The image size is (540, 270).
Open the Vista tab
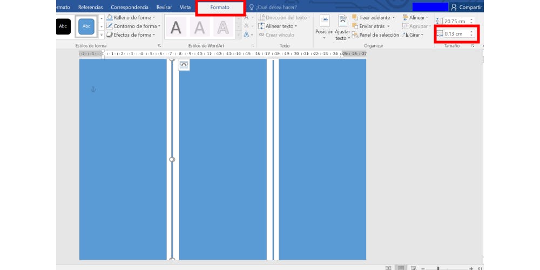tap(185, 7)
